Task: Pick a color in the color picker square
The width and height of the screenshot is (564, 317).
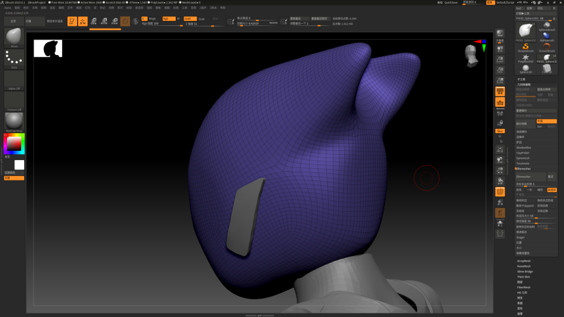Action: click(x=14, y=143)
